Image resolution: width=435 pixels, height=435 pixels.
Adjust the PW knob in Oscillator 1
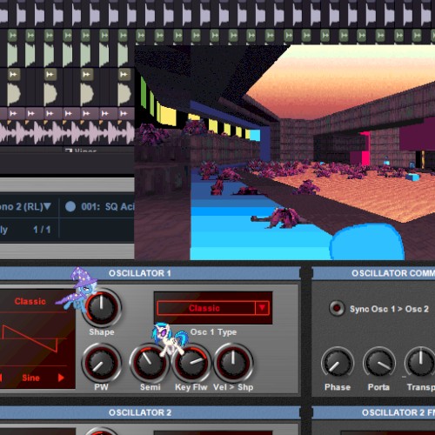pos(101,363)
